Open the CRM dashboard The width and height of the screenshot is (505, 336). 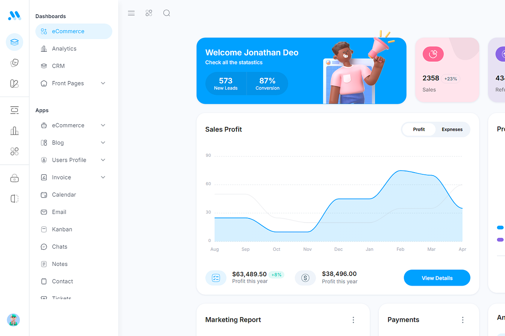coord(74,66)
